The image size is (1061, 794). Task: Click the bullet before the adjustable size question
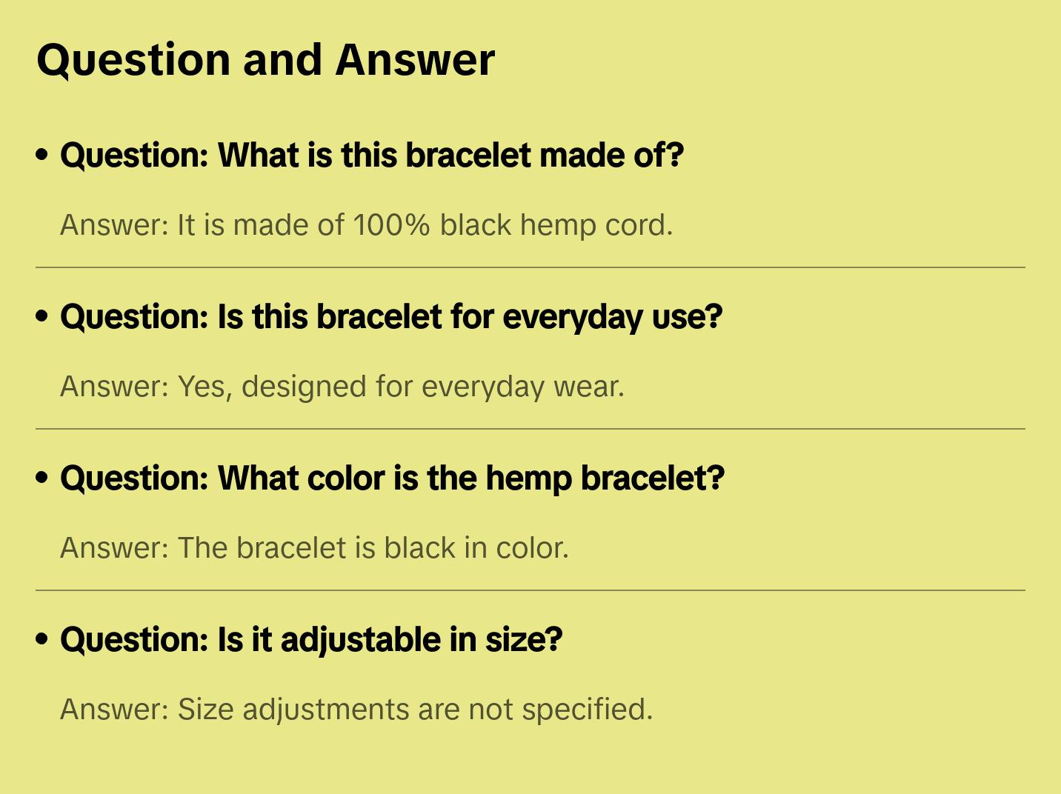click(x=42, y=639)
